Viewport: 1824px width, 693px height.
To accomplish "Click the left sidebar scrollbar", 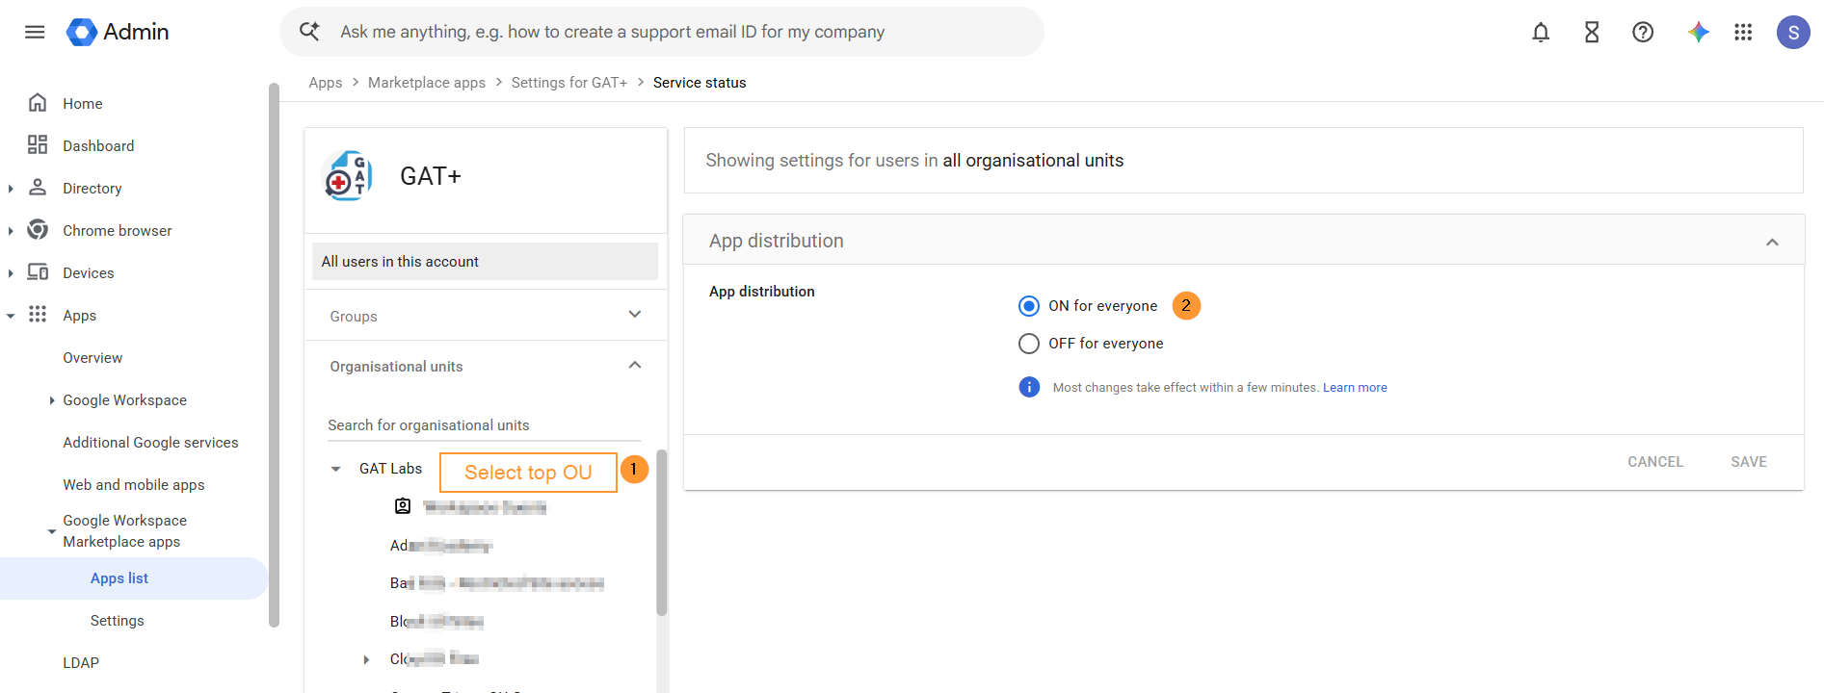I will (x=274, y=356).
